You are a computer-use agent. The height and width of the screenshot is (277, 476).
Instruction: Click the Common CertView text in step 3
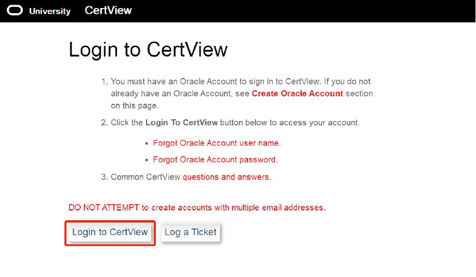tap(145, 177)
